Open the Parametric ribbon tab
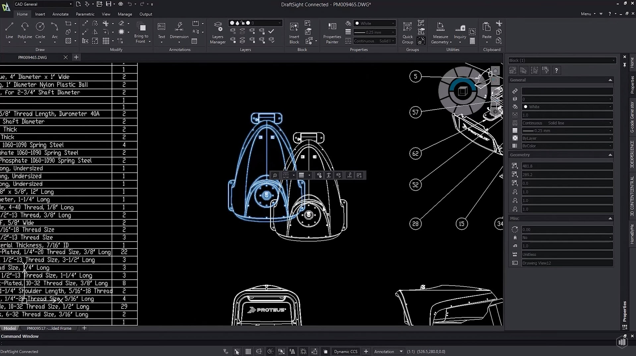Viewport: 636px width, 356px height. (85, 14)
